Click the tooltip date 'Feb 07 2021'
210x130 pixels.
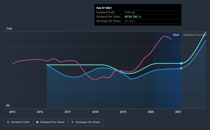click(104, 8)
